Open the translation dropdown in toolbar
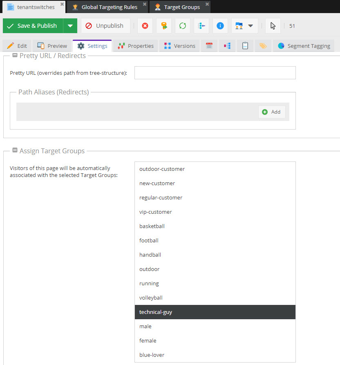The width and height of the screenshot is (340, 365). 244,26
